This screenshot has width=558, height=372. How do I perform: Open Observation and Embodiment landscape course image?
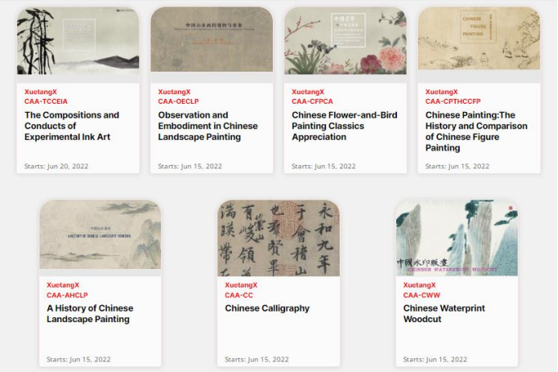(x=212, y=39)
